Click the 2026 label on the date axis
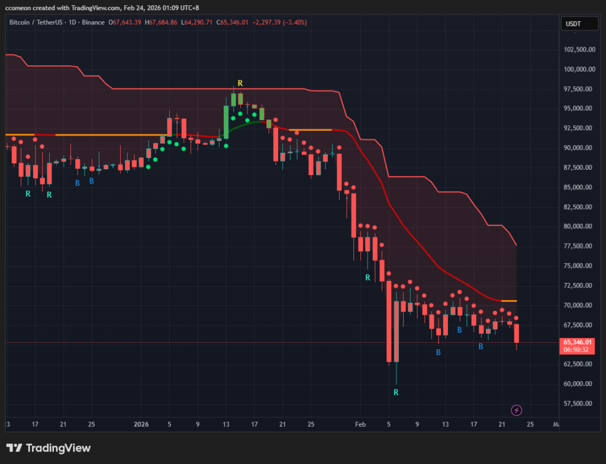The height and width of the screenshot is (464, 606). 141,424
